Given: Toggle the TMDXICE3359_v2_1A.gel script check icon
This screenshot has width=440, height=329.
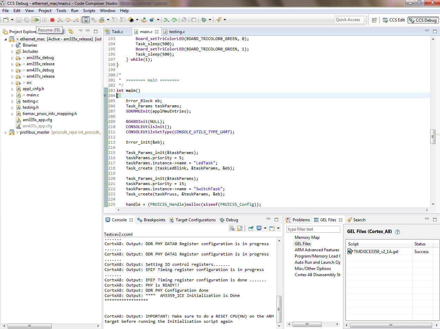Looking at the screenshot, I should (350, 252).
